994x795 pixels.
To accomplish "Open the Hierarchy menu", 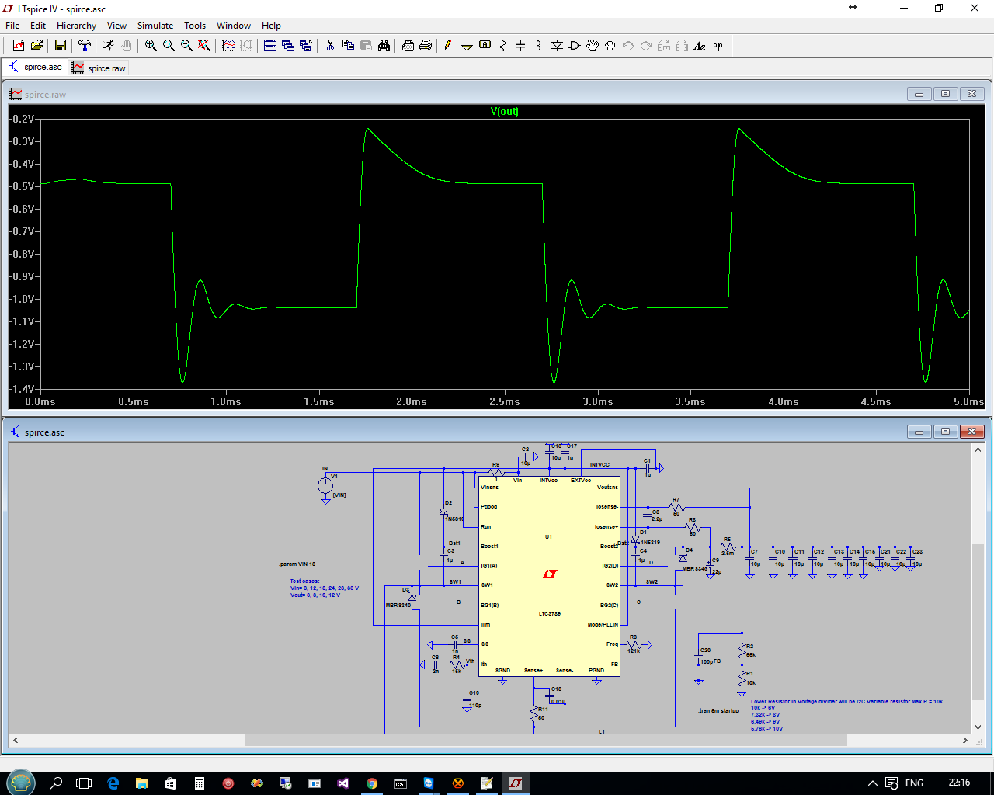I will [76, 26].
